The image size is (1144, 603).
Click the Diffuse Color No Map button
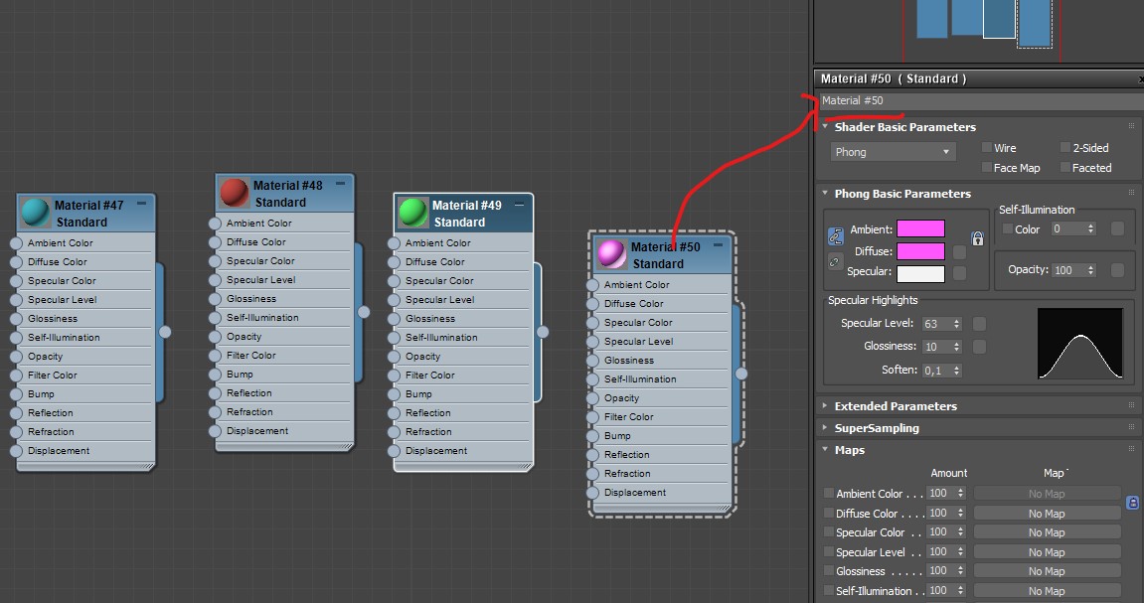[x=1047, y=514]
